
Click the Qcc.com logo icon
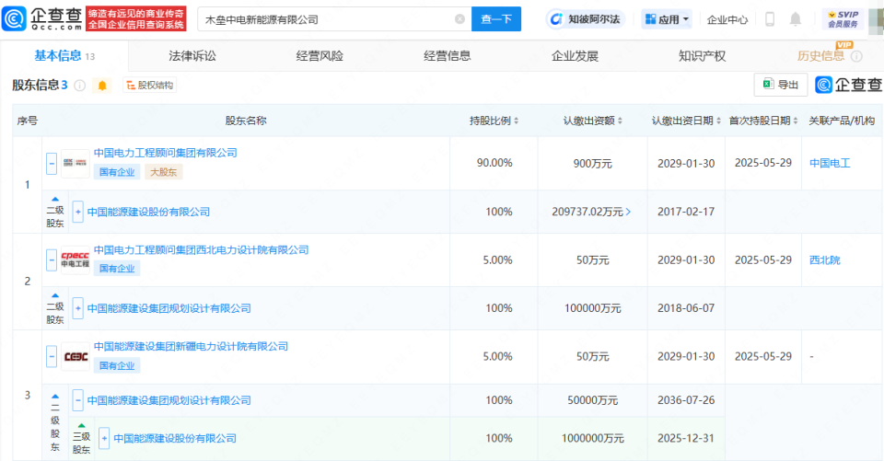[14, 18]
